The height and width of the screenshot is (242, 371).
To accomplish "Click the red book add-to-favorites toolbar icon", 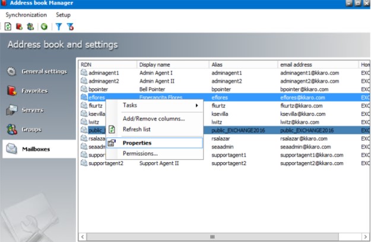I will (x=18, y=26).
